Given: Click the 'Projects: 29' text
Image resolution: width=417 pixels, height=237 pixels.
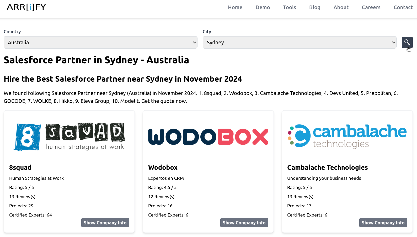Looking at the screenshot, I should [x=21, y=206].
